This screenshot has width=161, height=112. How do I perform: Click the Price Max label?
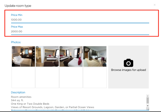tap(17, 27)
